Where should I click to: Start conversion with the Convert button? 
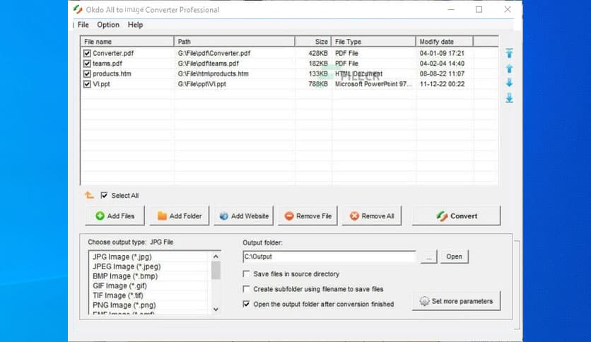coord(457,216)
